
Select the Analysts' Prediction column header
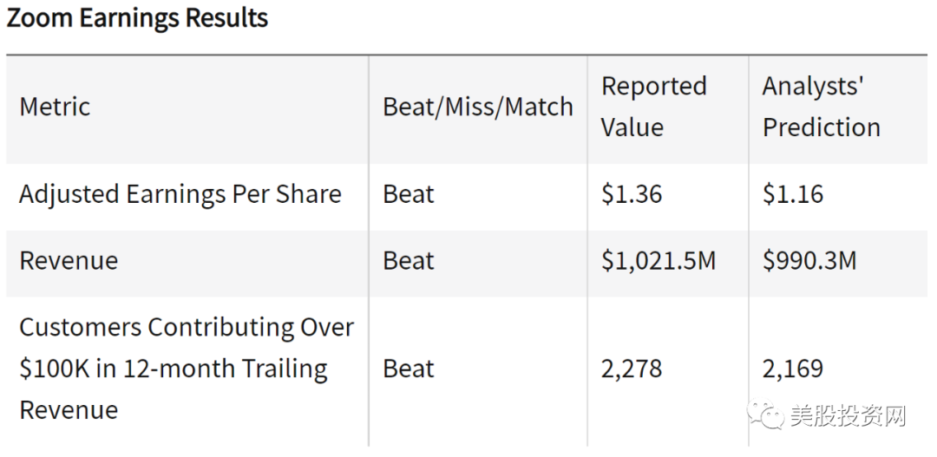coord(821,107)
